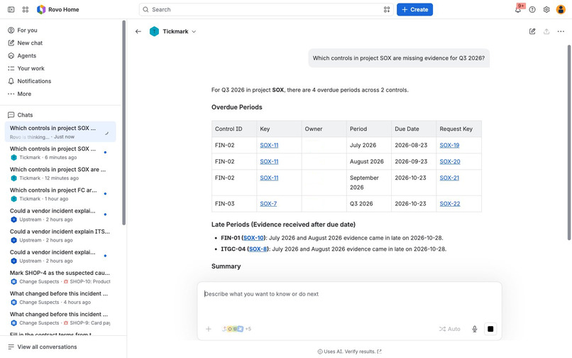This screenshot has width=572, height=358.
Task: Open Change Suspects chat from 4 hours ago
Action: coord(60,298)
